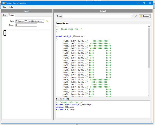This screenshot has height=125, width=155.
Task: Switch to the Text input tab
Action: tap(5, 15)
